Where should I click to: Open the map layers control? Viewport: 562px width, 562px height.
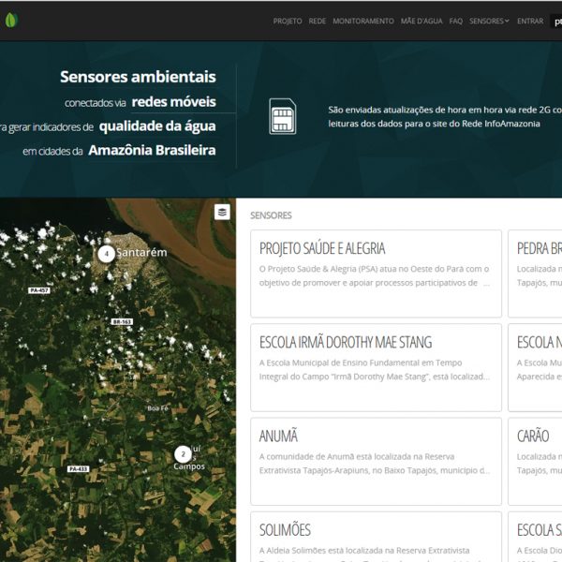coord(222,212)
